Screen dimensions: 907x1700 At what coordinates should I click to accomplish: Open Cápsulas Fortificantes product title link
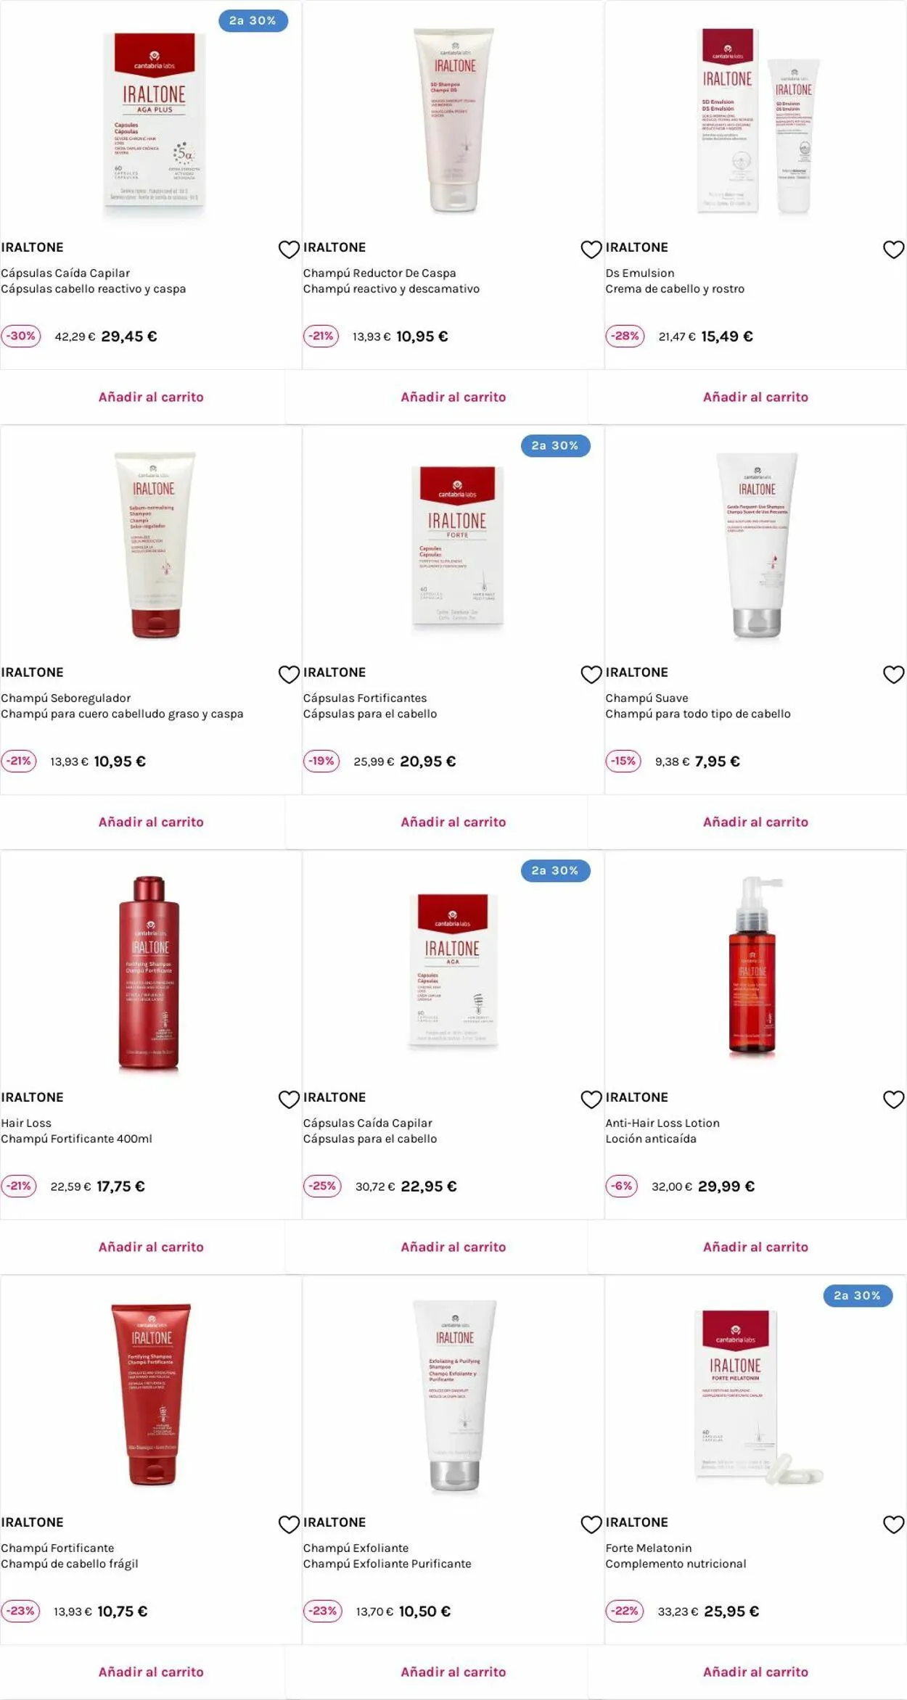click(365, 698)
